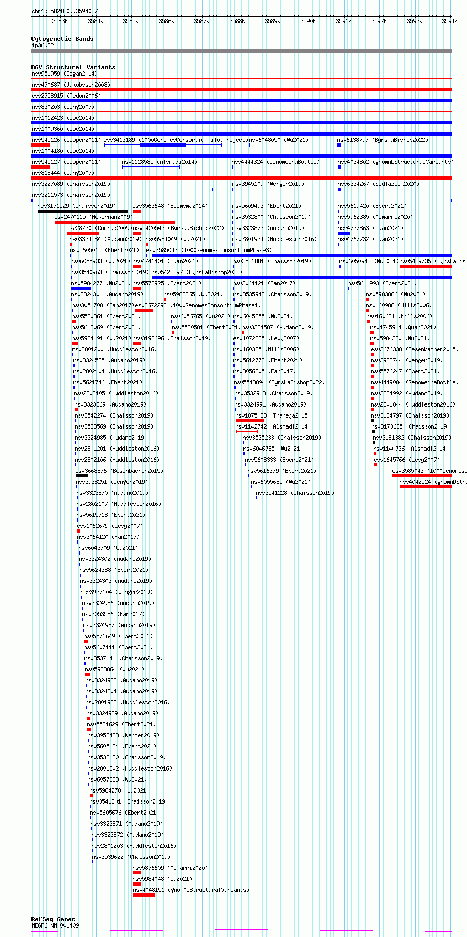Select the red nsv470687 (Jakobsson2008) bar
Image resolution: width=467 pixels, height=937 pixels.
[241, 90]
